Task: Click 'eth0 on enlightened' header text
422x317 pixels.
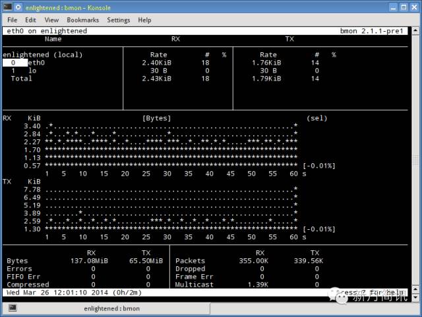Action: click(x=47, y=31)
